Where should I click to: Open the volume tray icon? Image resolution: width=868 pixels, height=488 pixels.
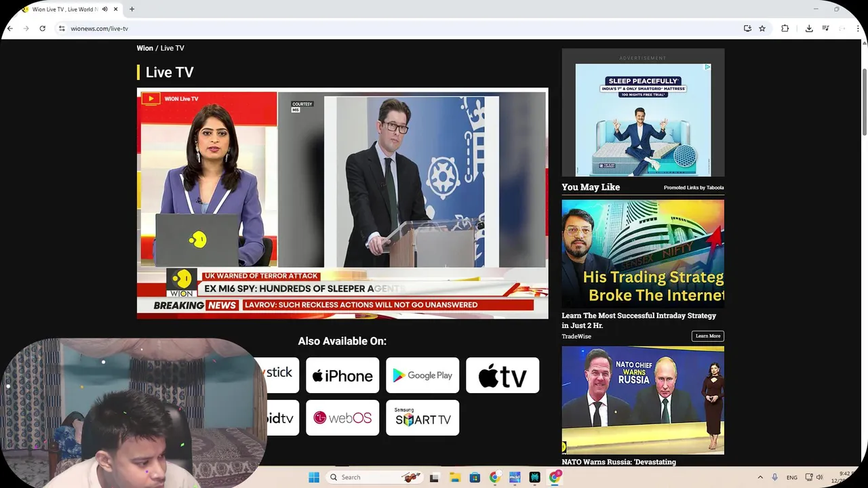(x=819, y=477)
